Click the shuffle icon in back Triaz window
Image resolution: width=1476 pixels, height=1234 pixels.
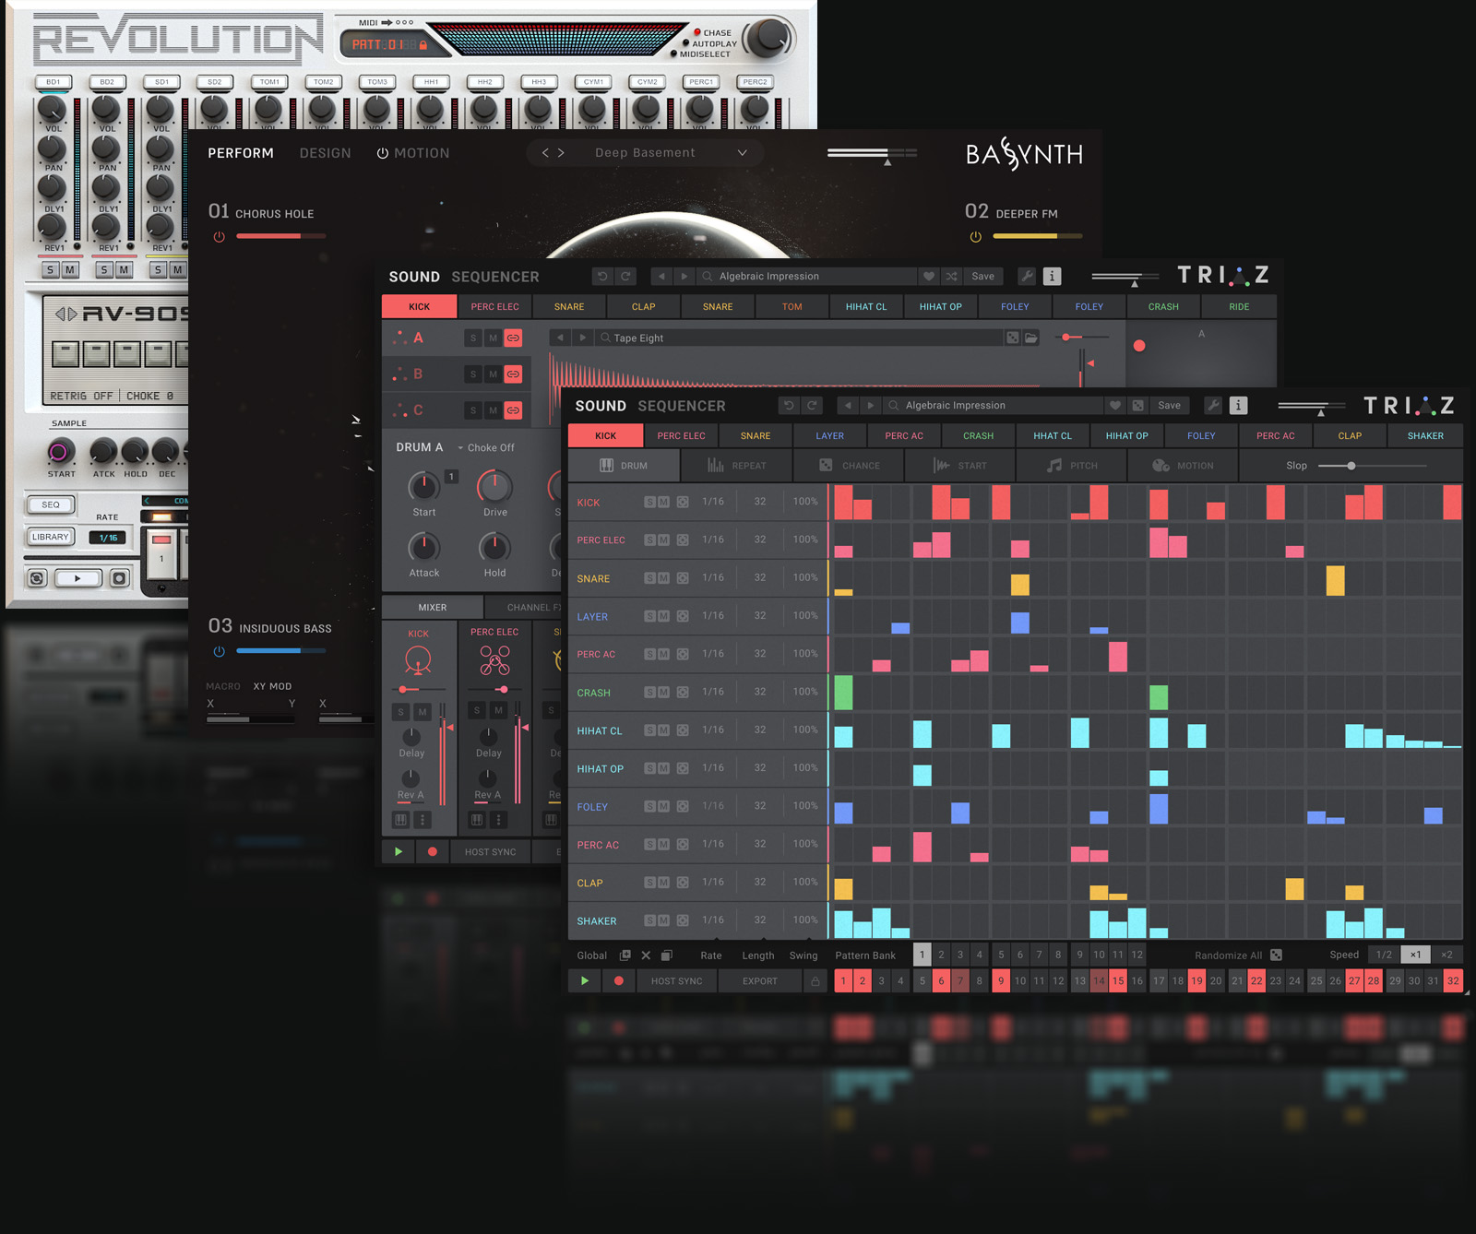[951, 276]
